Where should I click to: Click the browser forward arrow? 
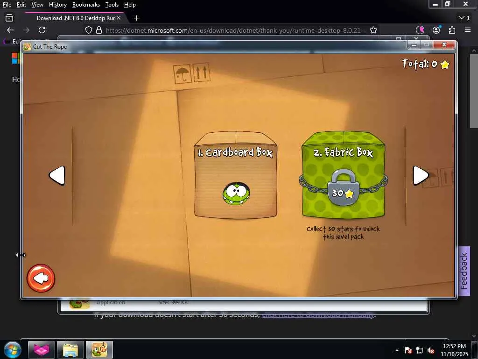point(26,30)
